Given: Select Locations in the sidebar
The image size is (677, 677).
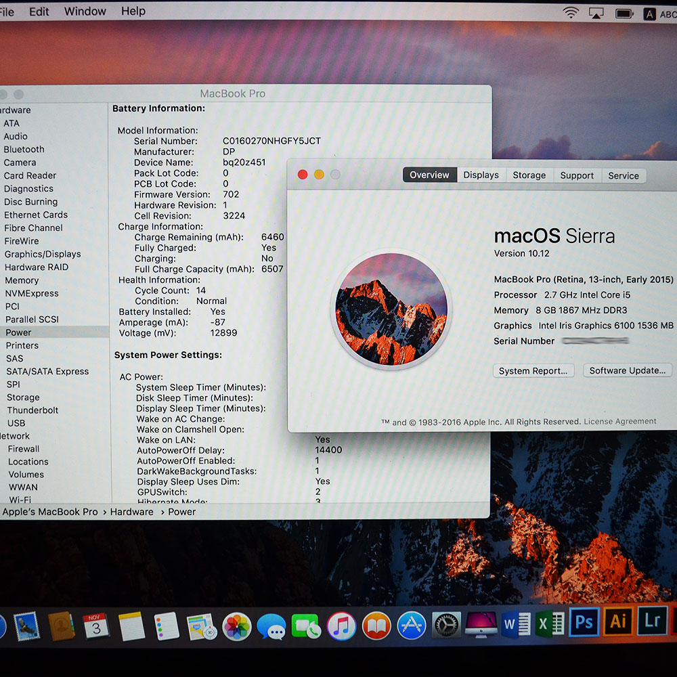Looking at the screenshot, I should click(x=28, y=462).
